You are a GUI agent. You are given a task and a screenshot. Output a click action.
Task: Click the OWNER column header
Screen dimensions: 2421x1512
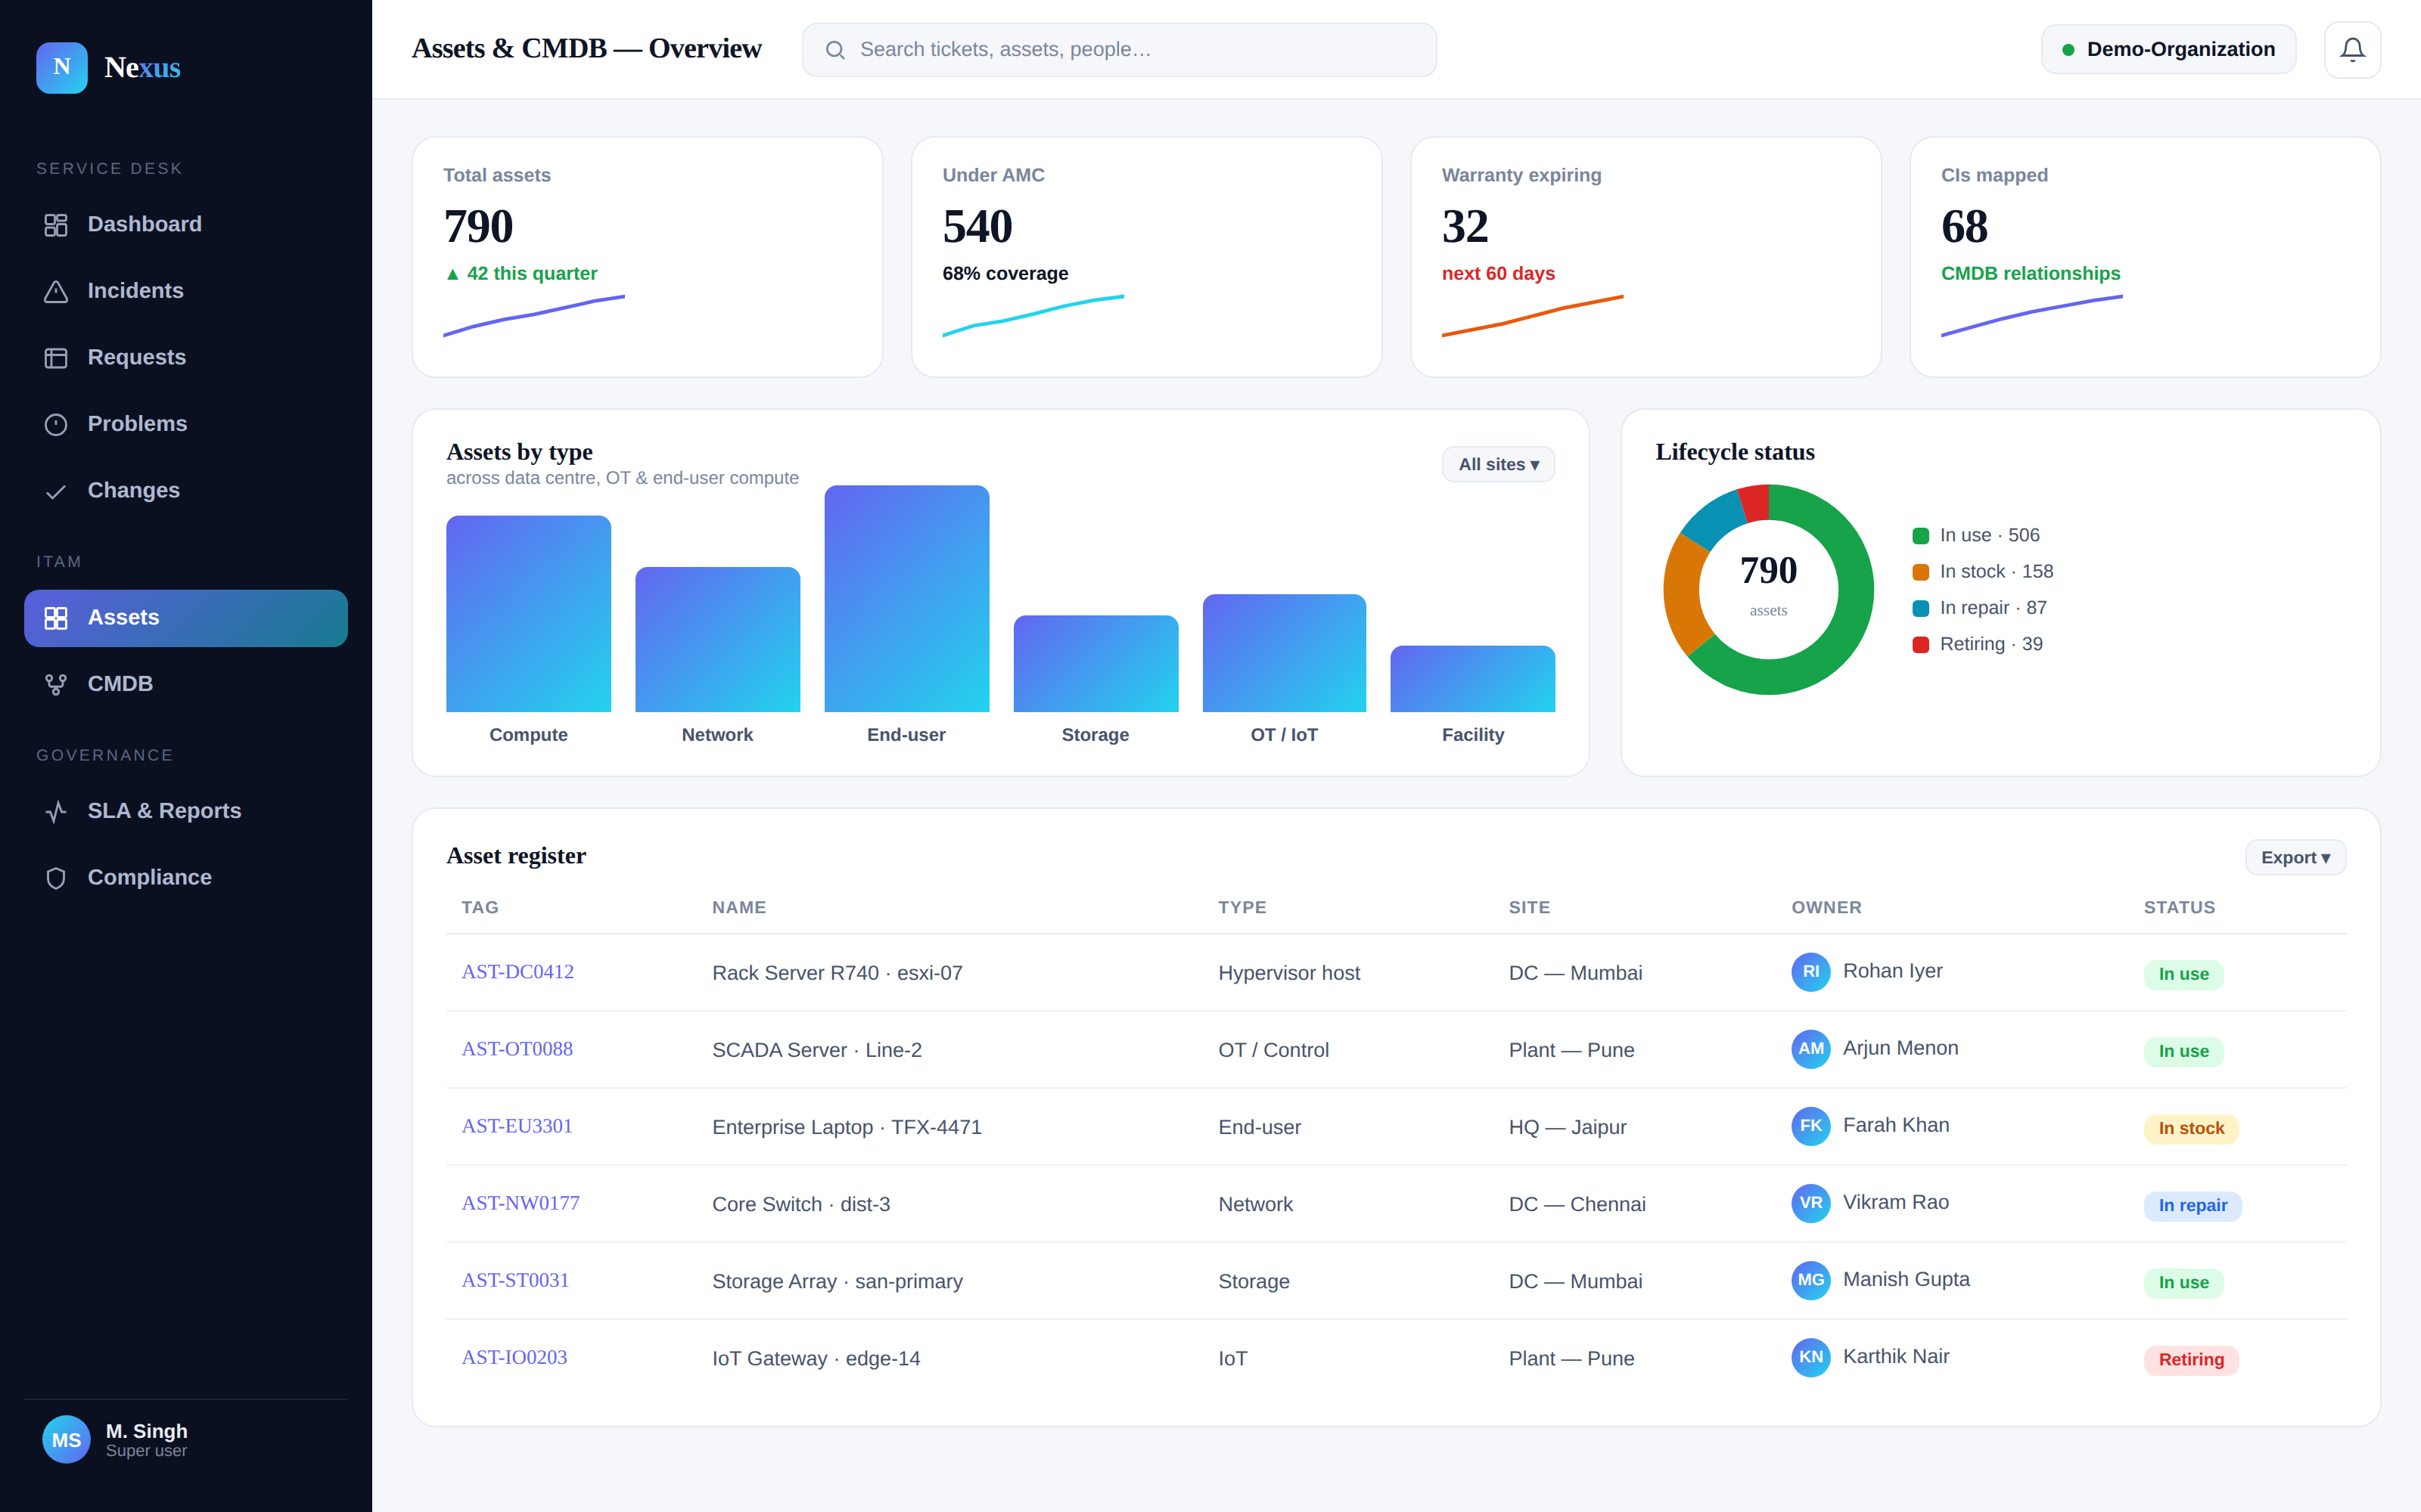[1826, 907]
